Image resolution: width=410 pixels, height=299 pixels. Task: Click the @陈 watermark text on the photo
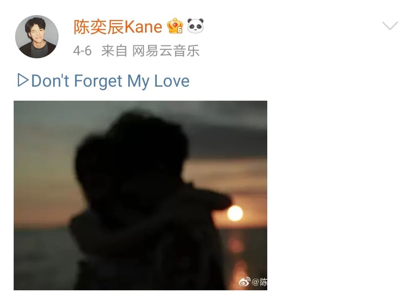coord(259,282)
